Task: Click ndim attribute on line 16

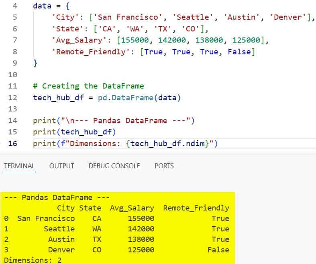Action: tap(195, 144)
